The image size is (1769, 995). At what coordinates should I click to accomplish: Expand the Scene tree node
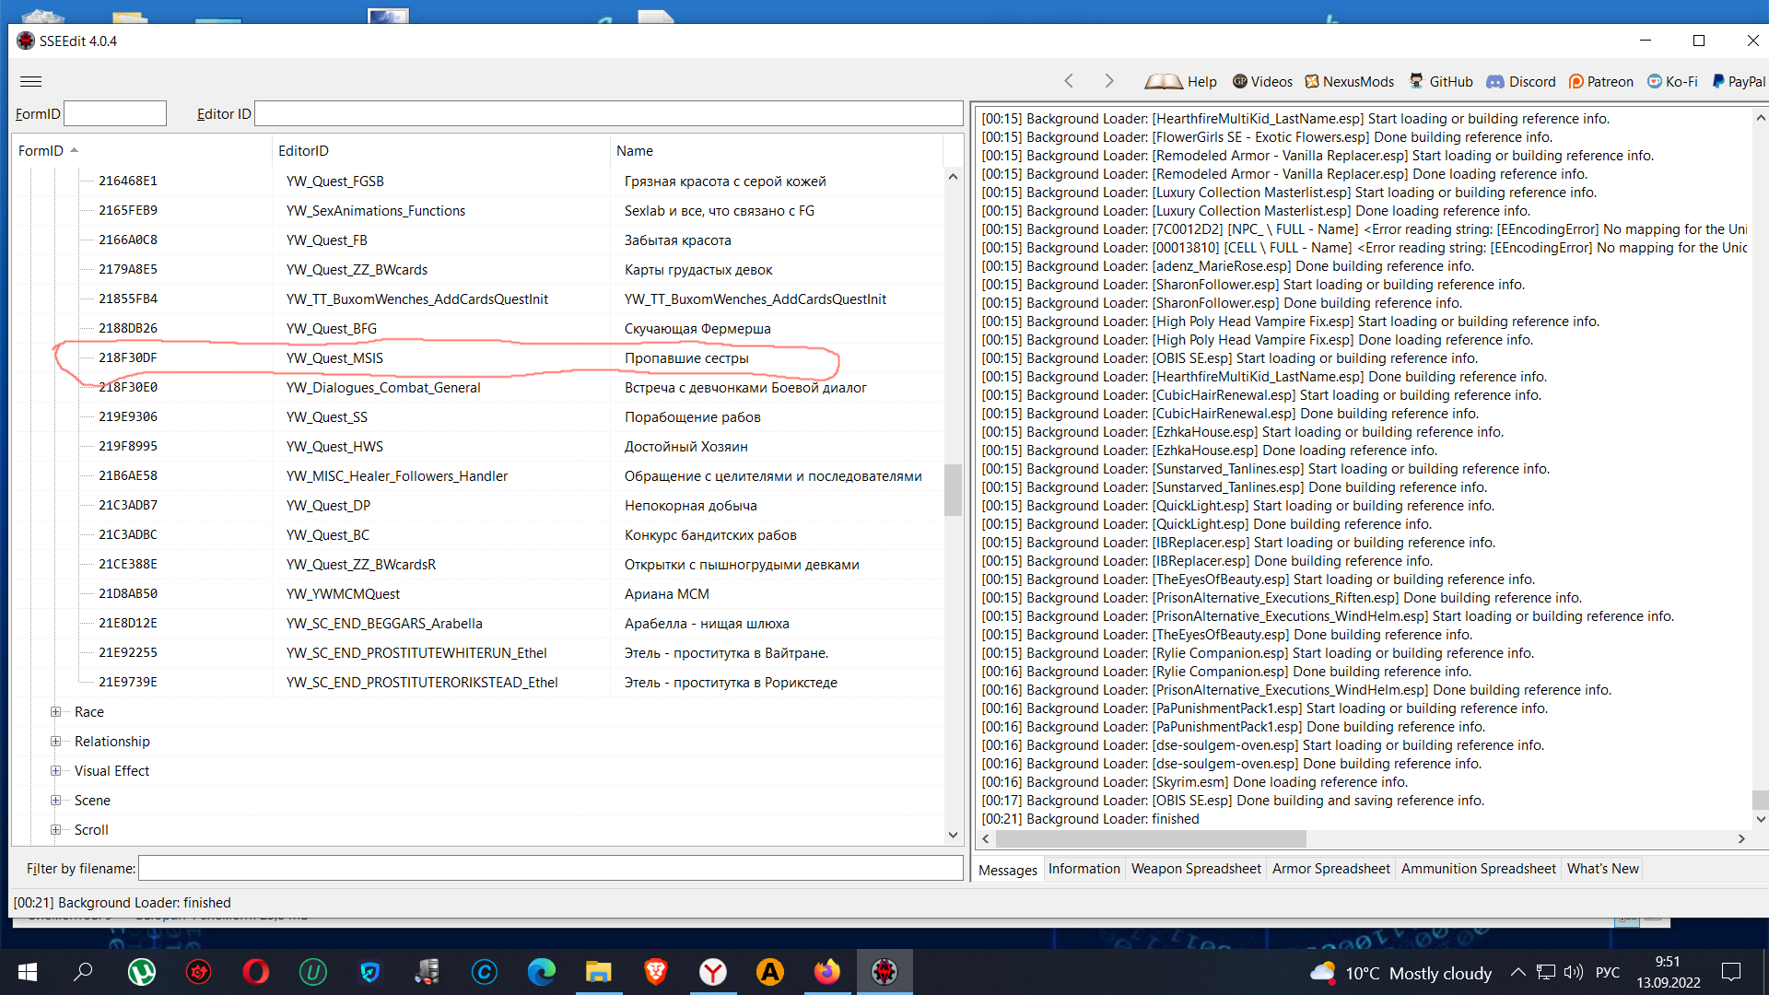[x=55, y=801]
